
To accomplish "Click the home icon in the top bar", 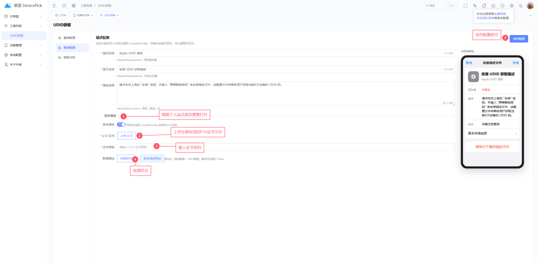I will coord(493,5).
